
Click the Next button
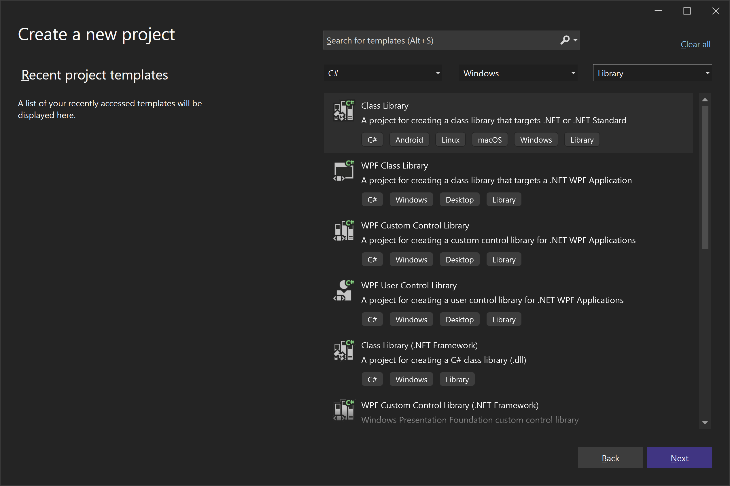coord(680,457)
